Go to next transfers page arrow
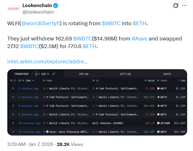Image resolution: width=193 pixels, height=151 pixels. click(48, 74)
